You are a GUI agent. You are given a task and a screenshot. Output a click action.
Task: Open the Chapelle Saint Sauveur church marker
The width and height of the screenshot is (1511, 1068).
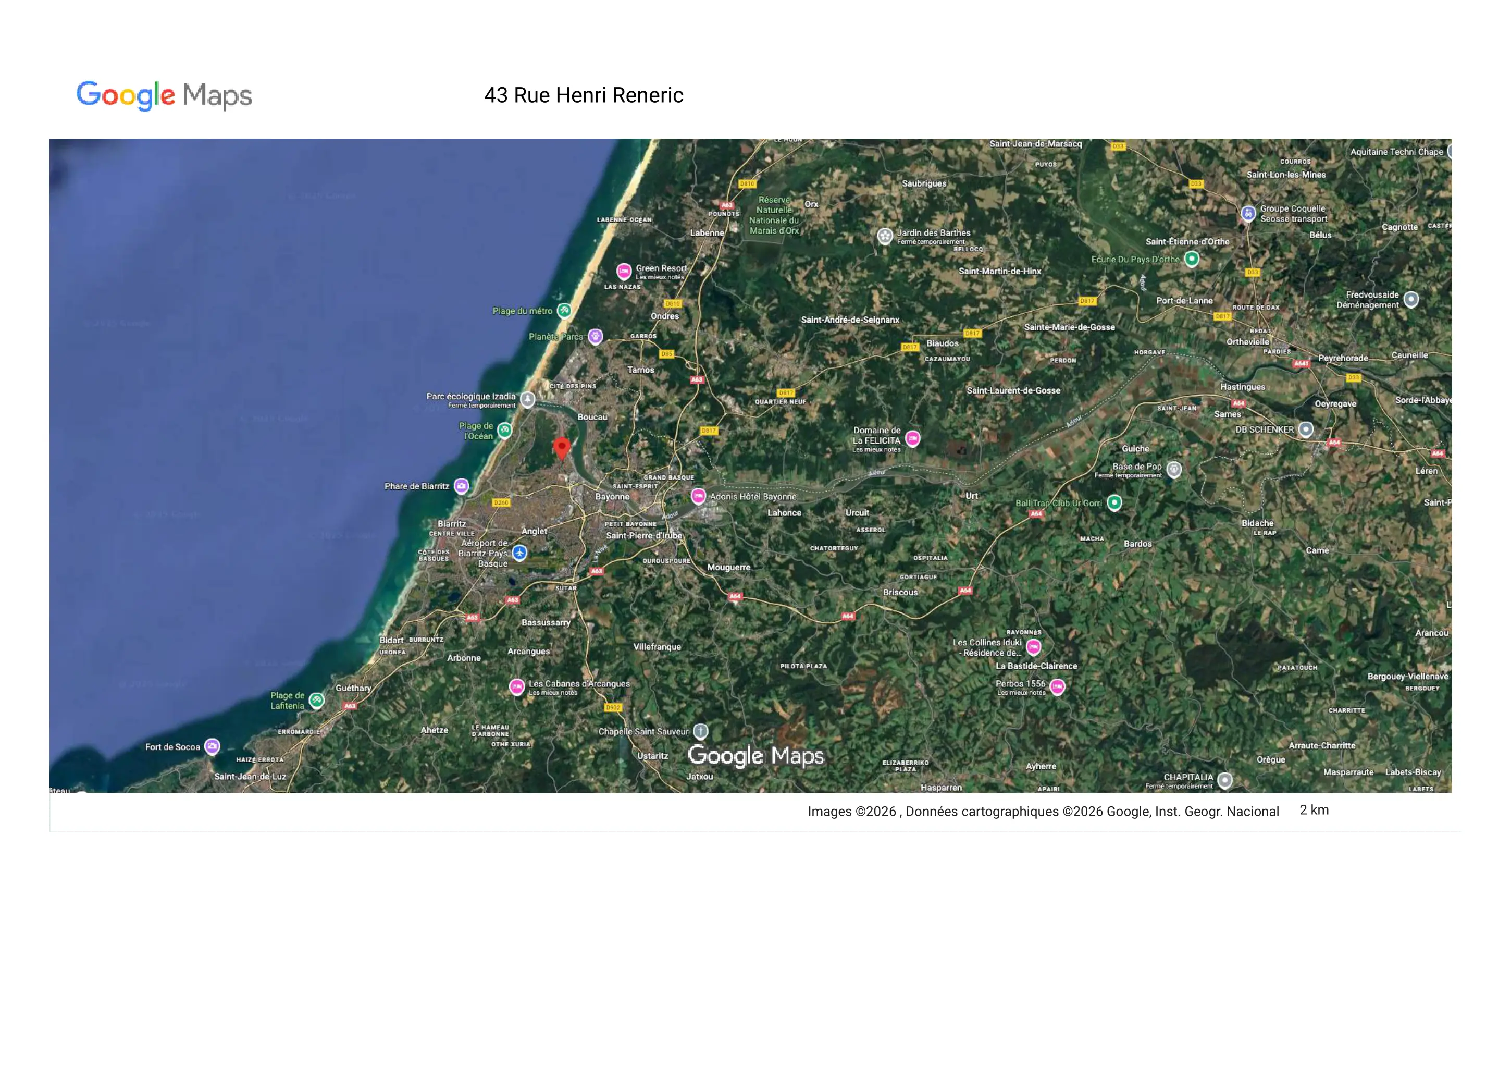tap(701, 731)
